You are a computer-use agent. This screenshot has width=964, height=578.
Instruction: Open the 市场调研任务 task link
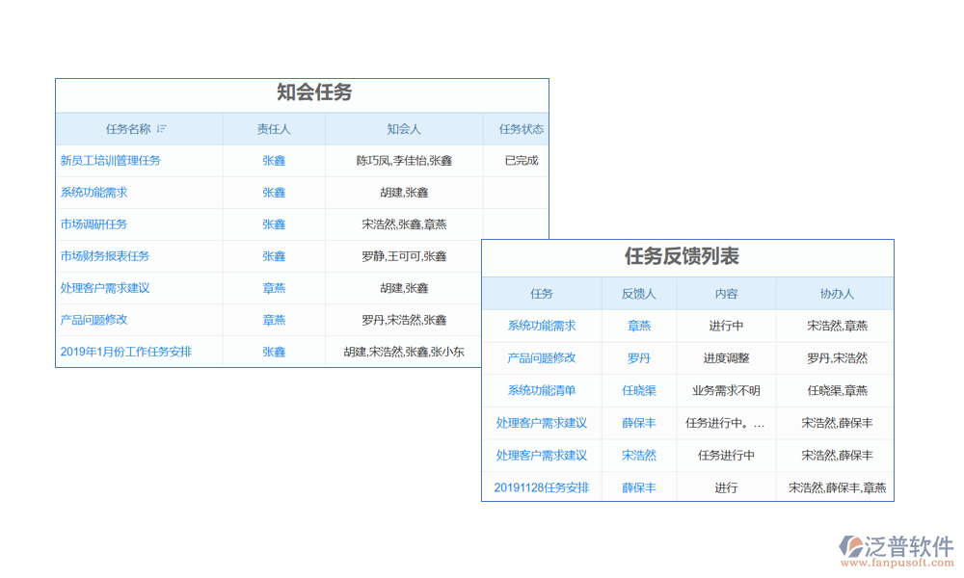click(94, 224)
